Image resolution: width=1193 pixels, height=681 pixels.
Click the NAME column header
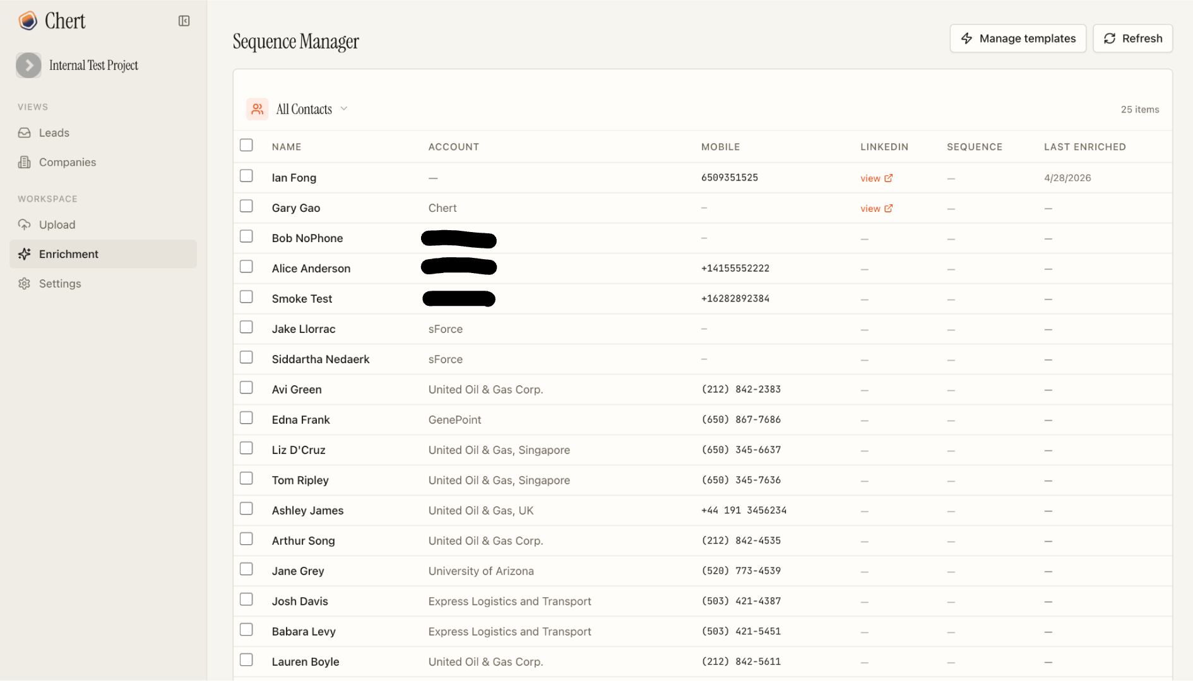(287, 147)
